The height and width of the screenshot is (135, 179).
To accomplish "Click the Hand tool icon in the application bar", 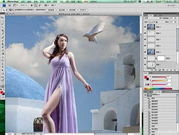I will click(31, 5).
